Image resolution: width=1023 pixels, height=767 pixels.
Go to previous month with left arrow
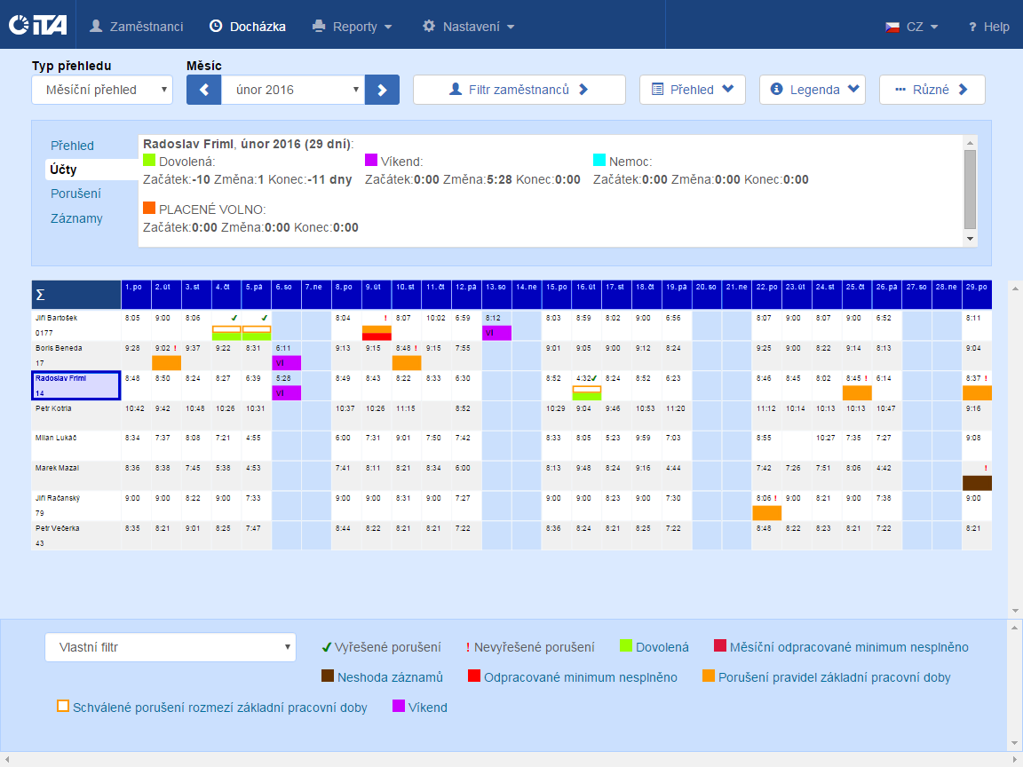coord(203,90)
